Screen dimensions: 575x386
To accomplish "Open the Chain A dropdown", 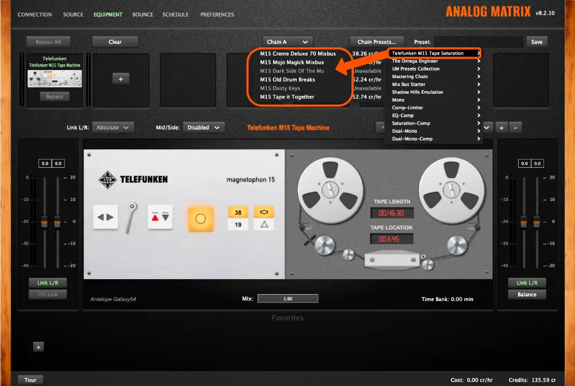I will click(x=287, y=42).
